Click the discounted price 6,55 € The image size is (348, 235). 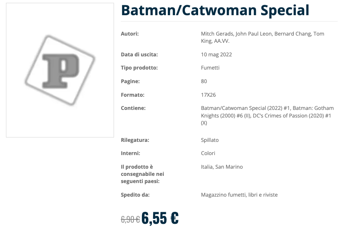[x=160, y=218]
